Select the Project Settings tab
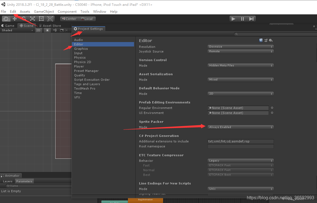Screen dimensions: 317x203 pyautogui.click(x=88, y=29)
